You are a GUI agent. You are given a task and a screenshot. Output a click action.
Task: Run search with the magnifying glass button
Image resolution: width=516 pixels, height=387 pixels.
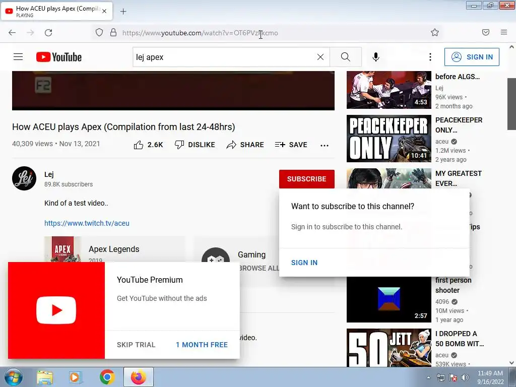[346, 57]
